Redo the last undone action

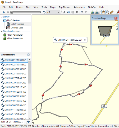click(86, 12)
